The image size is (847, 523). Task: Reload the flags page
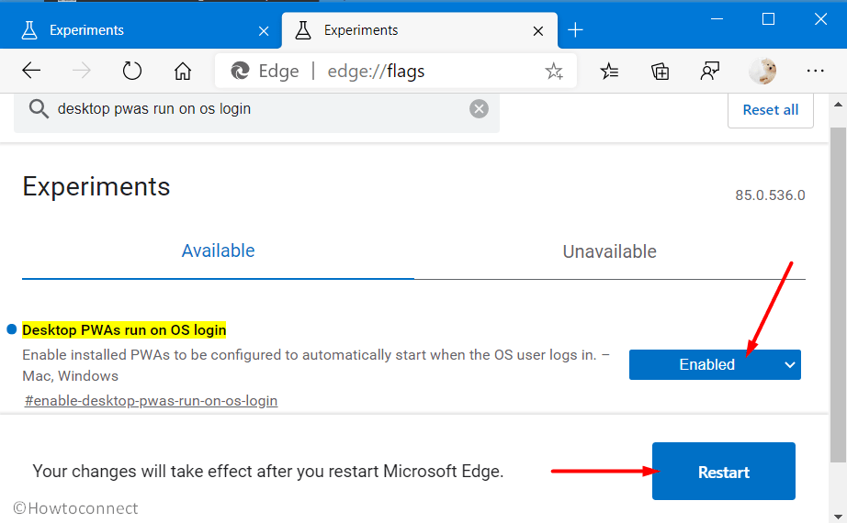pyautogui.click(x=131, y=71)
